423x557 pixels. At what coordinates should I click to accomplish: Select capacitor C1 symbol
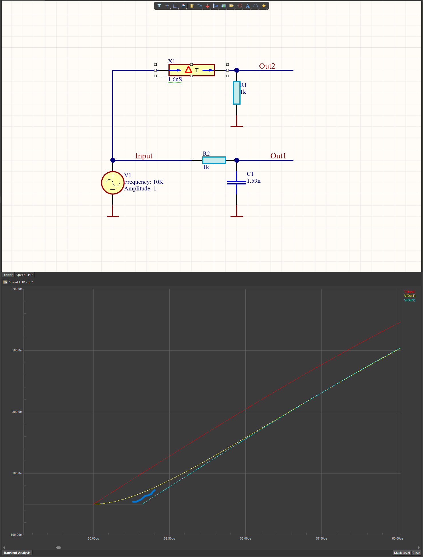tap(237, 182)
